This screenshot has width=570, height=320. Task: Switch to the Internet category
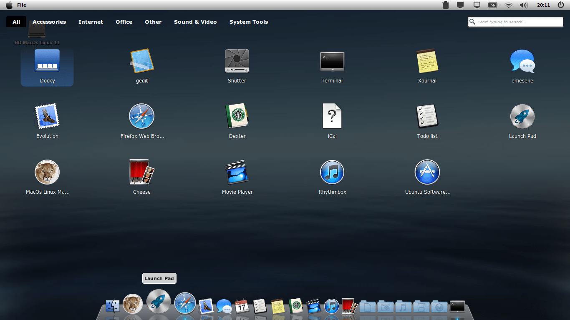pyautogui.click(x=91, y=22)
